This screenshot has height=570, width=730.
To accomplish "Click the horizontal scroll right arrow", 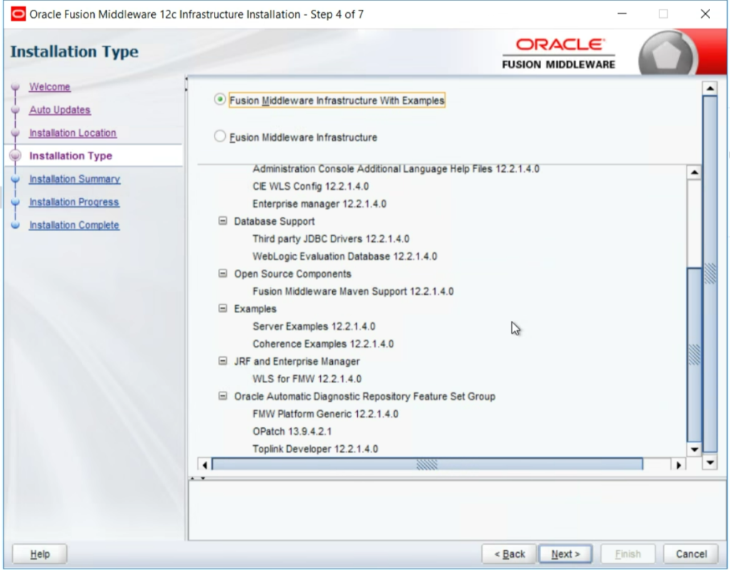I will click(679, 464).
